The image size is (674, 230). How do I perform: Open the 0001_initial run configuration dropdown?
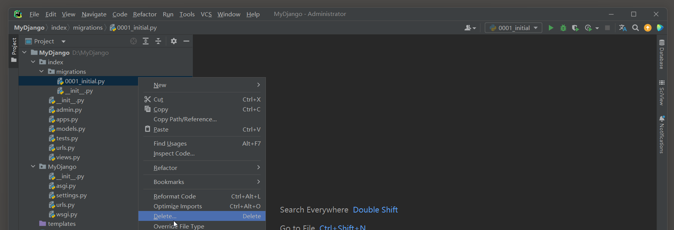[513, 28]
